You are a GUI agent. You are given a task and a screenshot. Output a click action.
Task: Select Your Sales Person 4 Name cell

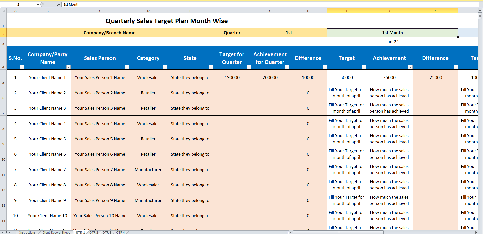100,124
